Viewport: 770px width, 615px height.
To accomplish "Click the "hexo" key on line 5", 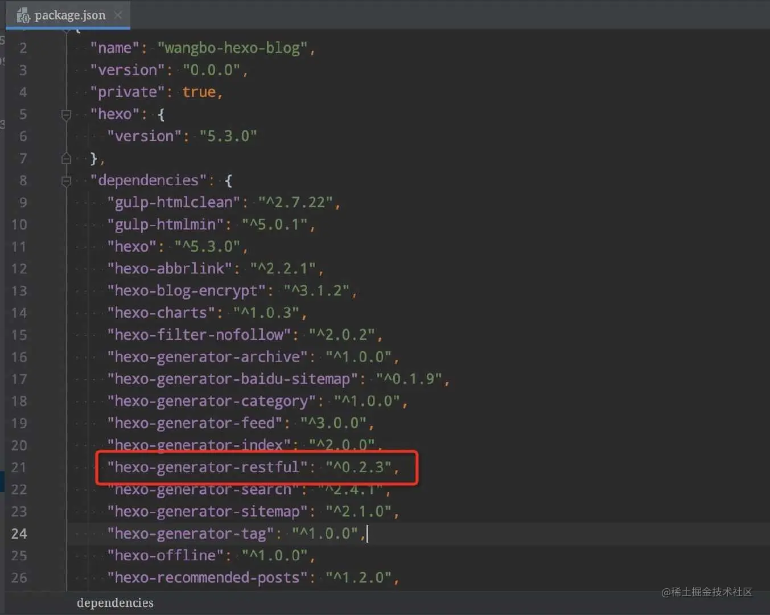I will click(114, 114).
